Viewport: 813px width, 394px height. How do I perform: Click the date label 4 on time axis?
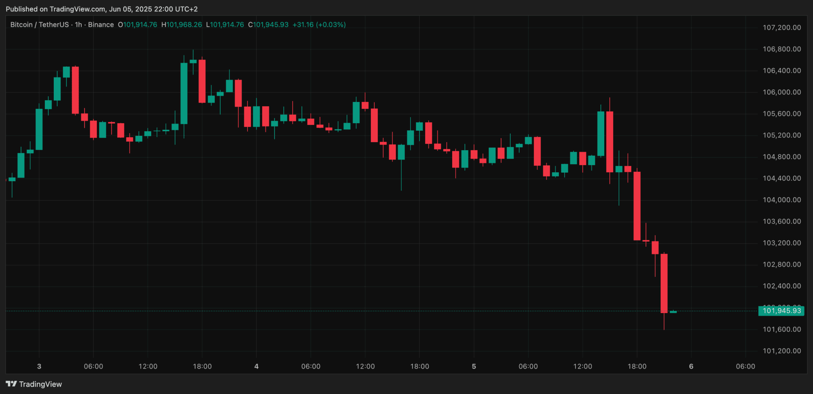click(256, 366)
